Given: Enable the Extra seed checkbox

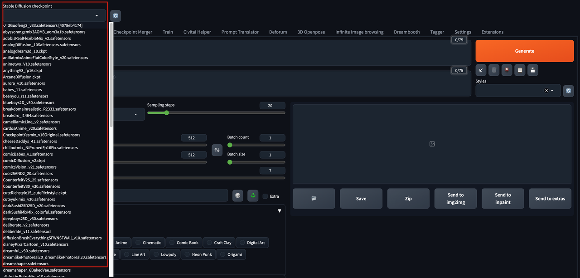Looking at the screenshot, I should pyautogui.click(x=265, y=196).
